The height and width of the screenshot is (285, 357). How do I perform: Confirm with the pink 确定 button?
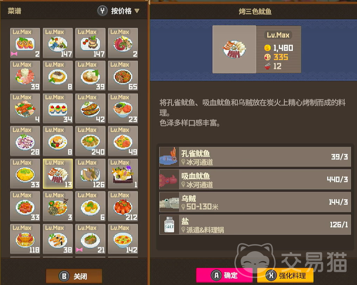point(225,275)
